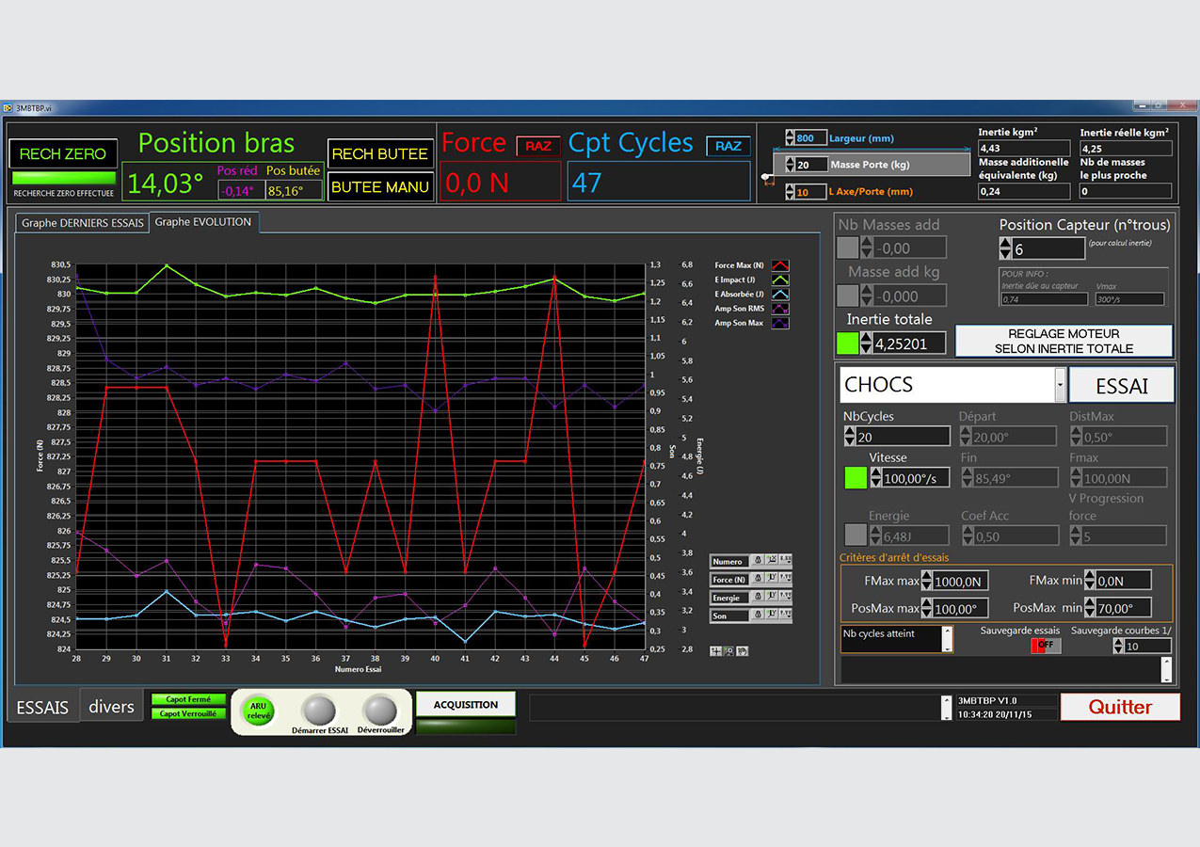Click the Amp Son RMS legend plot icon
The image size is (1200, 847).
coord(779,309)
